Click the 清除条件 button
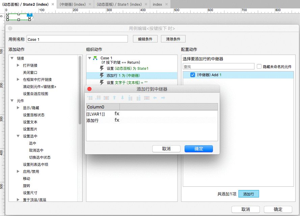The width and height of the screenshot is (300, 216). pos(173,39)
